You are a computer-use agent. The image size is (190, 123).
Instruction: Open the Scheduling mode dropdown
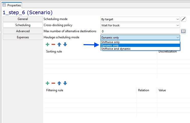[x=140, y=19]
